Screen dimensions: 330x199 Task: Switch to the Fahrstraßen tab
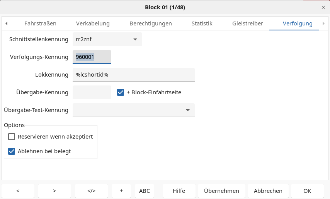click(40, 23)
